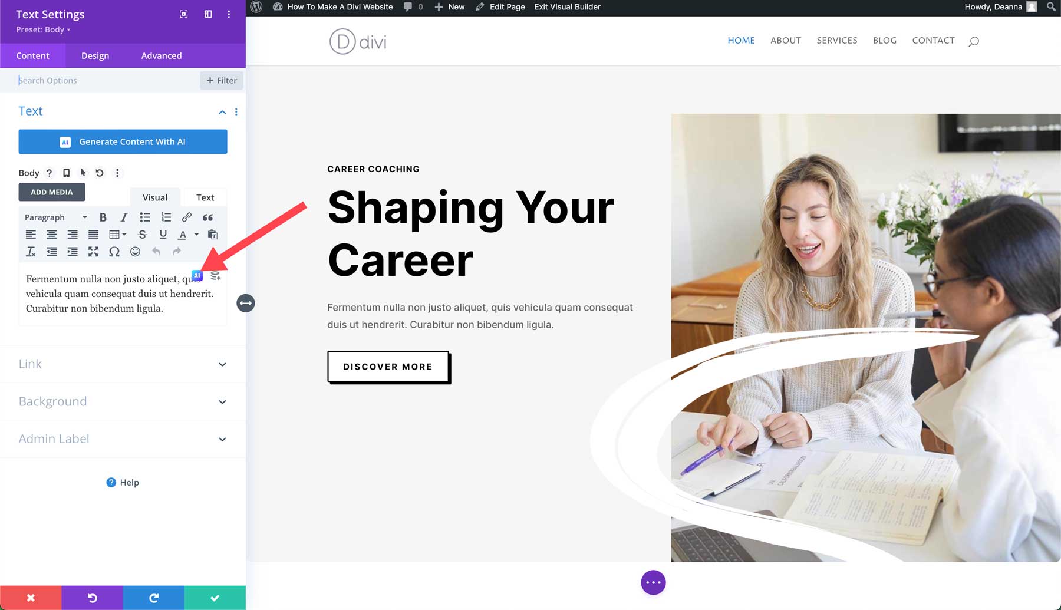
Task: Click the site search magnifier icon
Action: coord(974,41)
